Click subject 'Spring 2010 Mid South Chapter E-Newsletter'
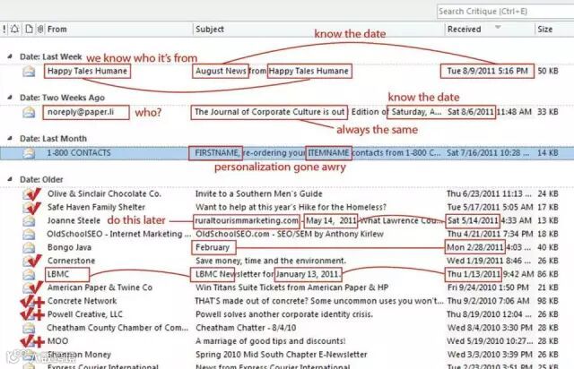574x369 pixels. tap(281, 355)
